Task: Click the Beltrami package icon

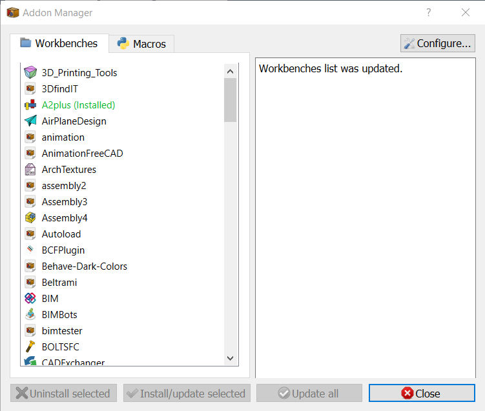Action: point(30,282)
